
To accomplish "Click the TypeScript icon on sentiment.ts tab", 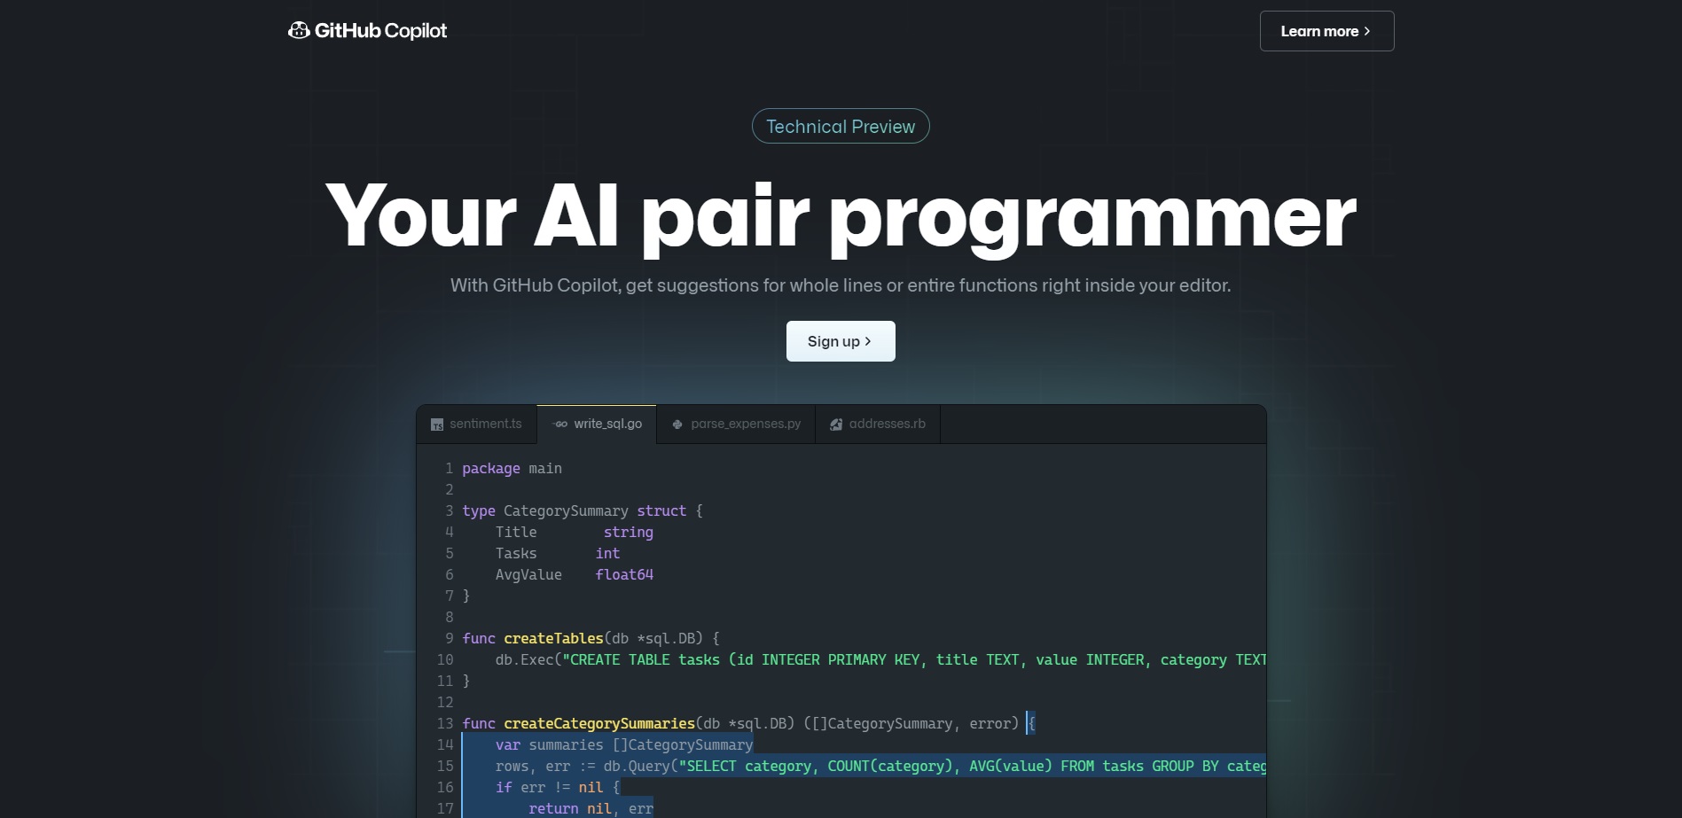I will click(x=437, y=425).
